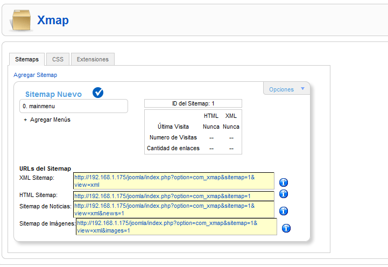The image size is (388, 267).
Task: Click the XML Sitemap URL field
Action: point(174,181)
